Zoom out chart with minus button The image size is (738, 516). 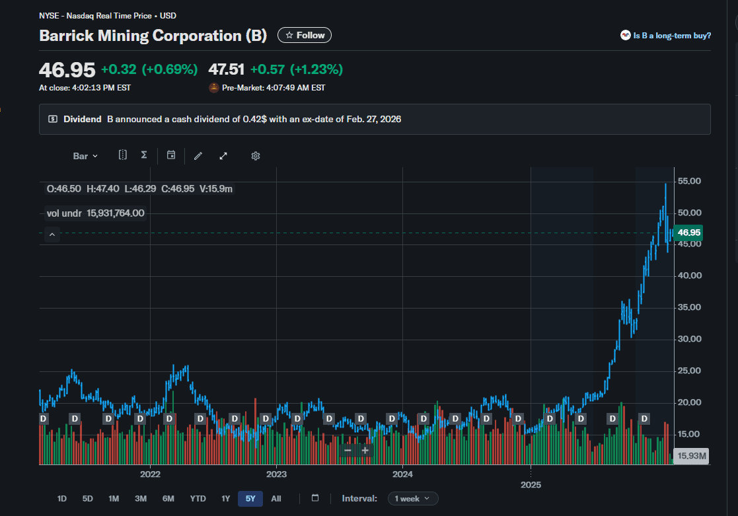[x=348, y=451]
